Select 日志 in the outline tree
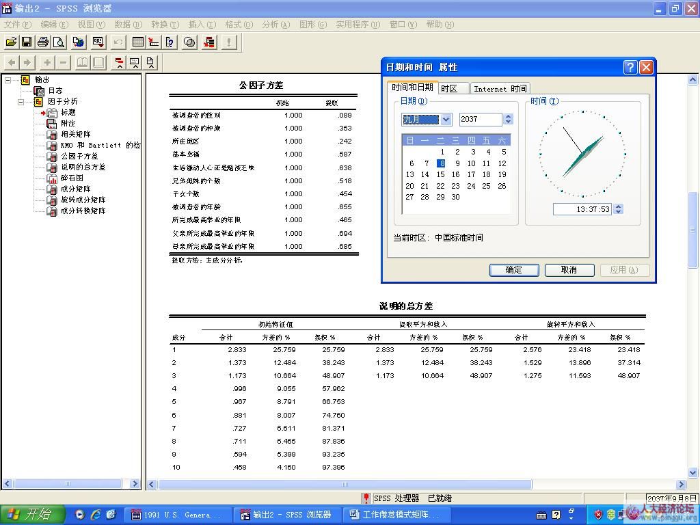The image size is (700, 525). [x=55, y=91]
